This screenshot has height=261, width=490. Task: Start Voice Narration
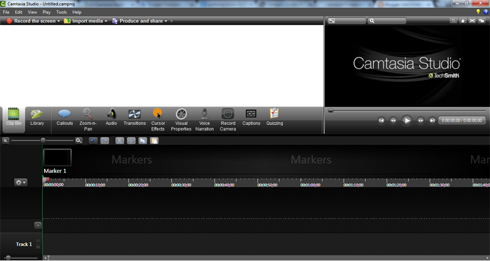[x=205, y=119]
